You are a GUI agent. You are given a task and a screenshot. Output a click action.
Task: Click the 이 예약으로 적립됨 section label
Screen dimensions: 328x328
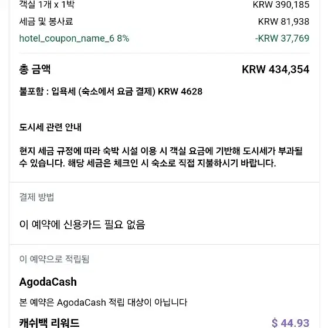tap(54, 259)
